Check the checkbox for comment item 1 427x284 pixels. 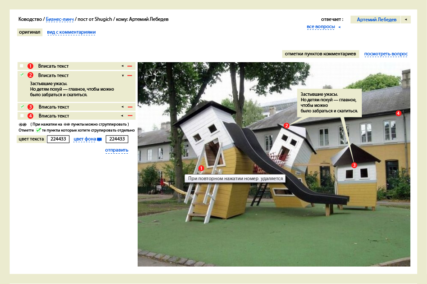point(22,66)
